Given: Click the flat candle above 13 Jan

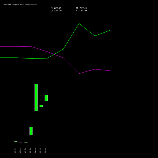Looking at the screenshot, I should click(x=21, y=143).
